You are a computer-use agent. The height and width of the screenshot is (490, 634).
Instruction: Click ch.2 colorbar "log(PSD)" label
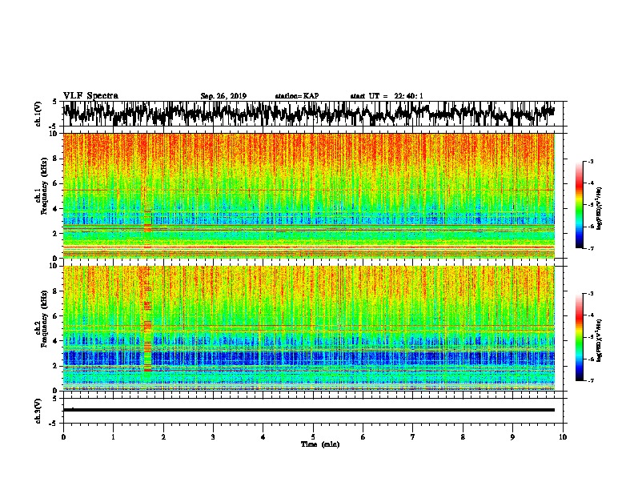(599, 340)
